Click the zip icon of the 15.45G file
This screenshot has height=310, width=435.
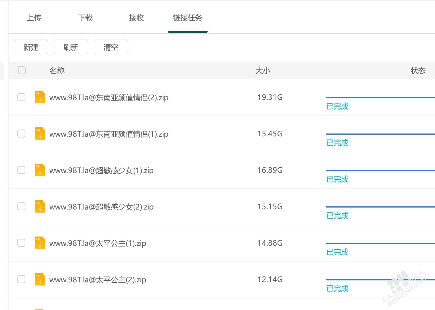[40, 134]
